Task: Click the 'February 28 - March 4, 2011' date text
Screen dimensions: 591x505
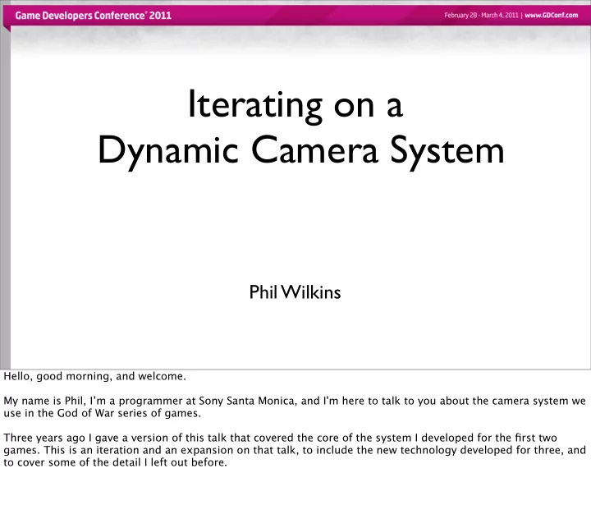Action: click(481, 16)
